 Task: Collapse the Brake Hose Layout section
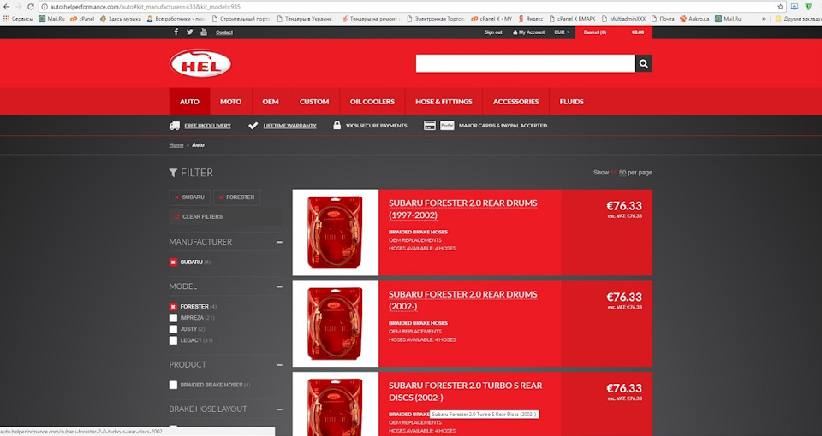[279, 409]
